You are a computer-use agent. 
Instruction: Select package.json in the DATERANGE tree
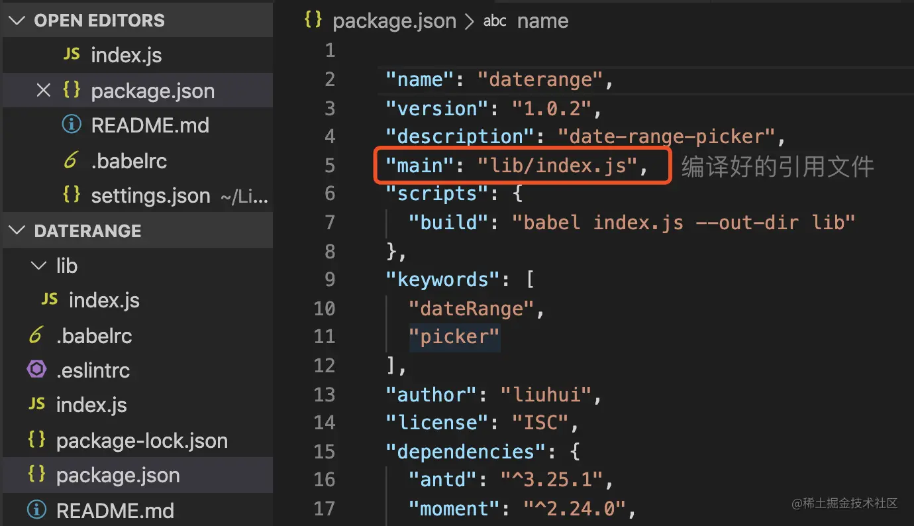tap(118, 476)
